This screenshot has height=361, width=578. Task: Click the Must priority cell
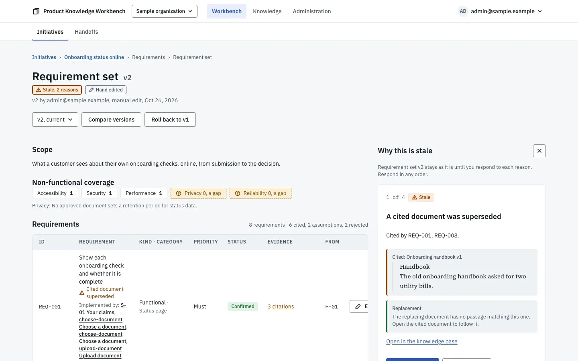pos(200,306)
